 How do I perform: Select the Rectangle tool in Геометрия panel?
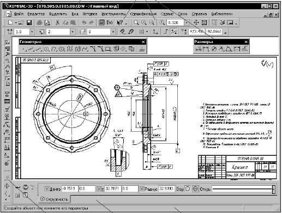pyautogui.click(x=108, y=49)
